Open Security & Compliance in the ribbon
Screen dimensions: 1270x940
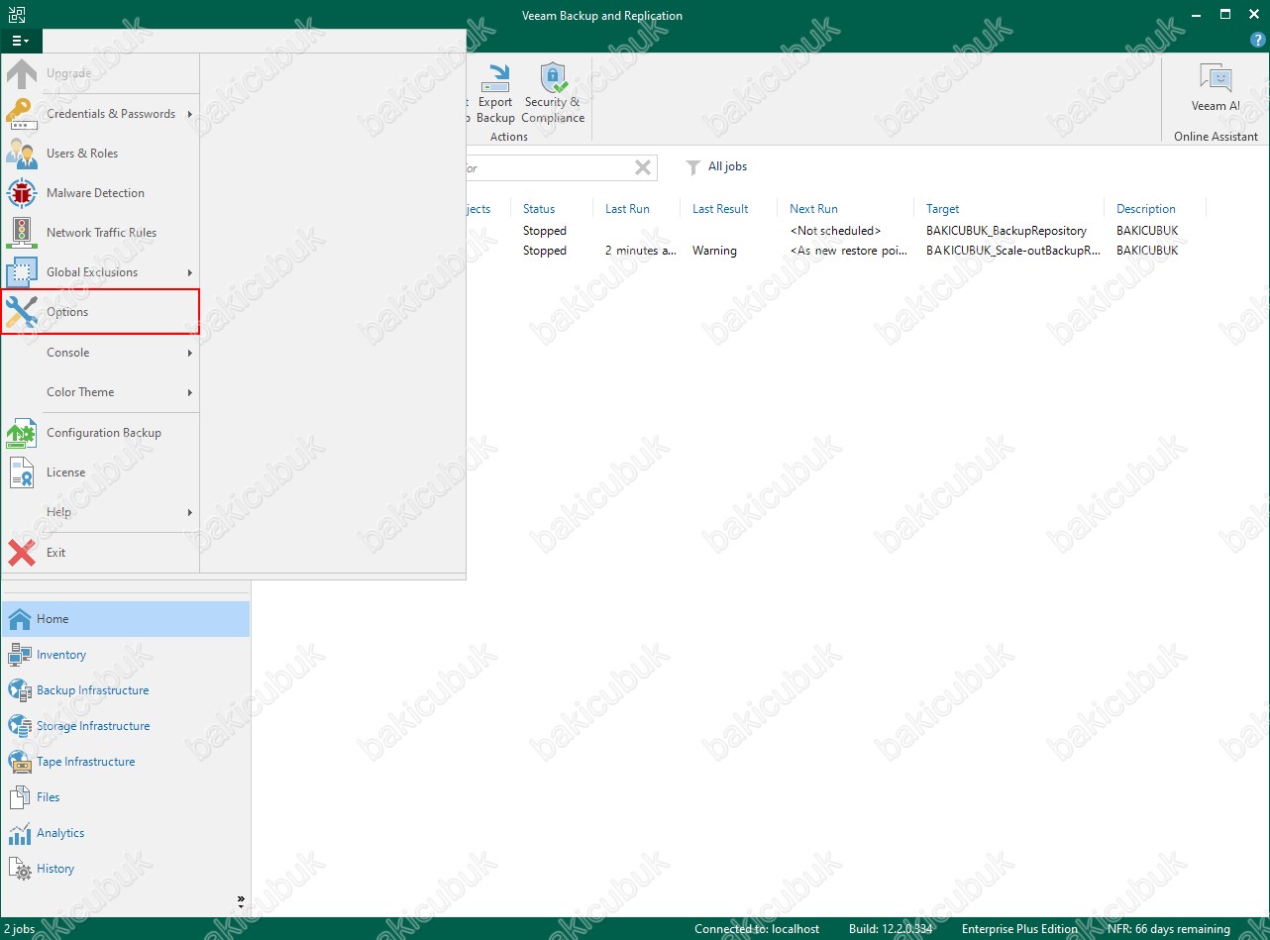553,93
